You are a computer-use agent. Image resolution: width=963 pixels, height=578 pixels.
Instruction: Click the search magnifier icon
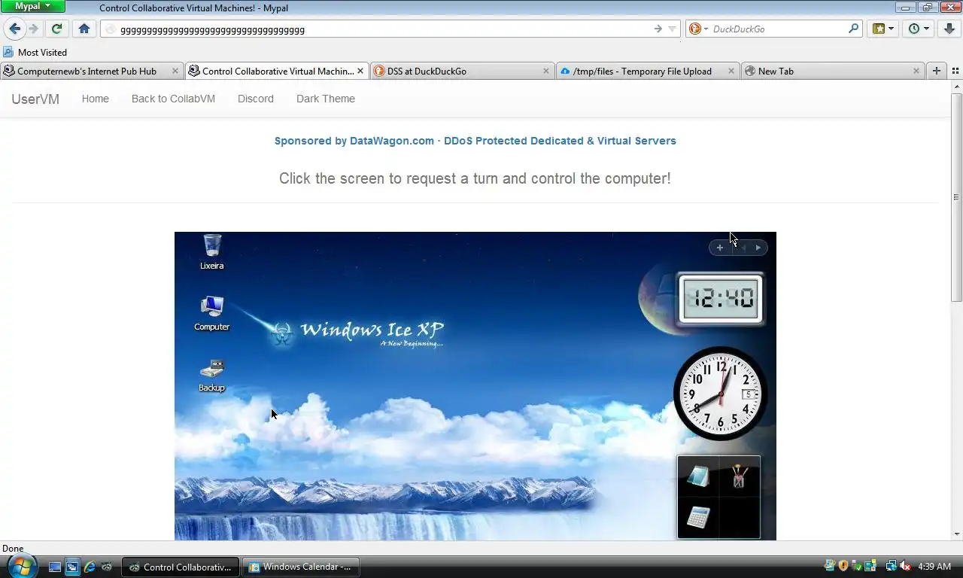853,29
